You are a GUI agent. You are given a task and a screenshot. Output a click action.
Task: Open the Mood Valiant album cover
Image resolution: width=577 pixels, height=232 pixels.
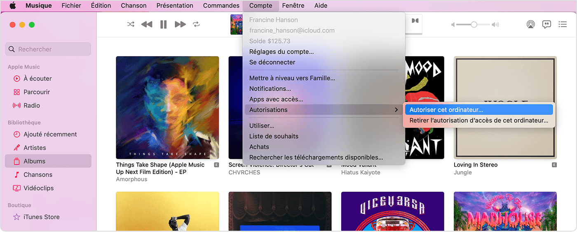pos(425,108)
